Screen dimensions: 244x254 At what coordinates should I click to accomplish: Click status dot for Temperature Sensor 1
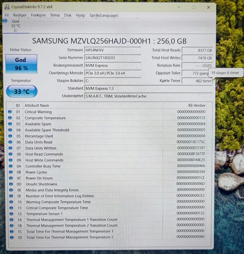(x=11, y=214)
